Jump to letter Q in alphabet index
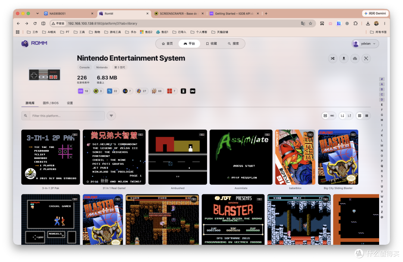This screenshot has width=403, height=262. 382,166
